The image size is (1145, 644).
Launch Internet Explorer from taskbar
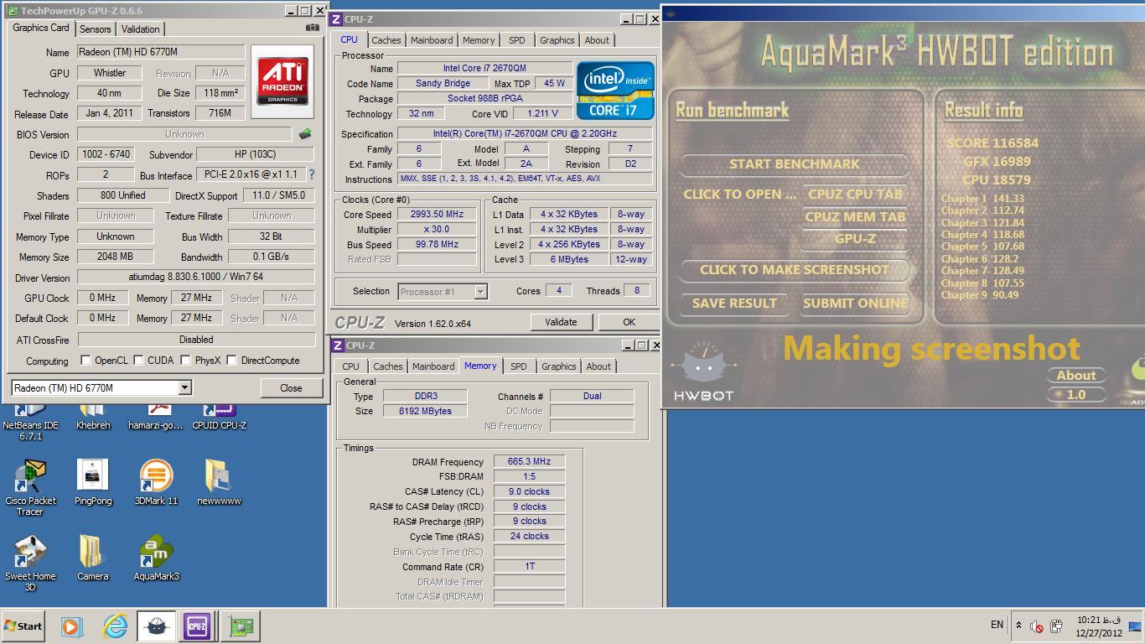pyautogui.click(x=115, y=626)
